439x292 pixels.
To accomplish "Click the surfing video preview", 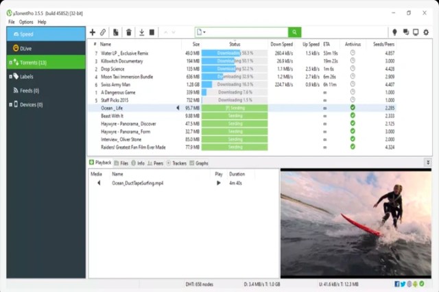I will coord(356,223).
